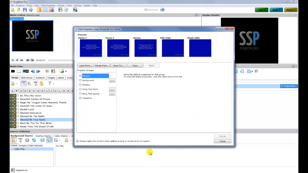Image resolution: width=308 pixels, height=173 pixels.
Task: Pause the media playback
Action: (x=17, y=60)
